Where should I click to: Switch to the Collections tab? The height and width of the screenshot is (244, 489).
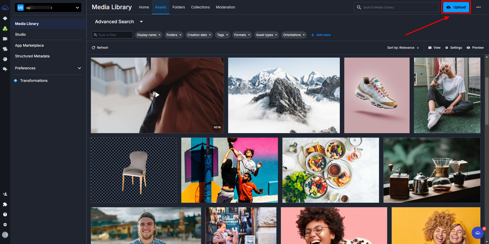tap(200, 7)
